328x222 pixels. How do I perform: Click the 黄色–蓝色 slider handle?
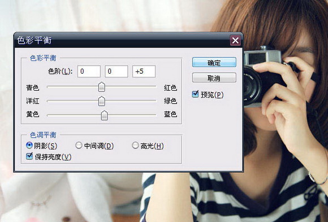coord(105,116)
